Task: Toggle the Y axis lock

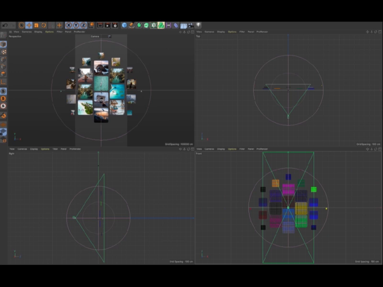Action: click(x=76, y=25)
